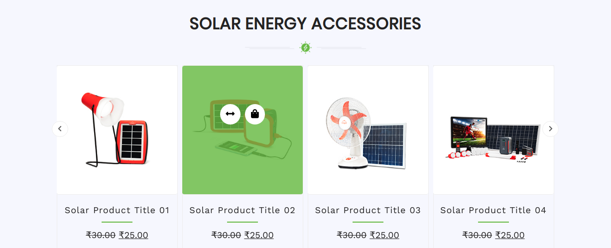This screenshot has width=611, height=248.
Task: Click the ₹25.00 sale price of product 01
Action: (x=133, y=235)
